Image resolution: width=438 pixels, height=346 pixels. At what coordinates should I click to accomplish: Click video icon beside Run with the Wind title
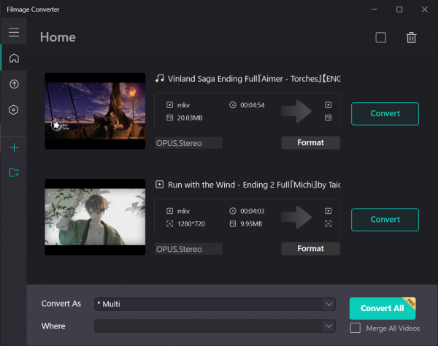(x=159, y=184)
